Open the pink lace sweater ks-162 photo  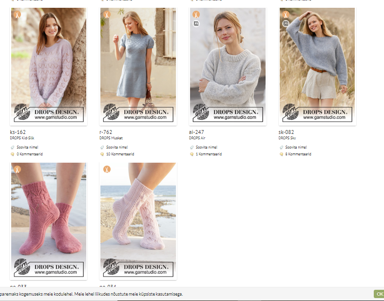point(49,67)
